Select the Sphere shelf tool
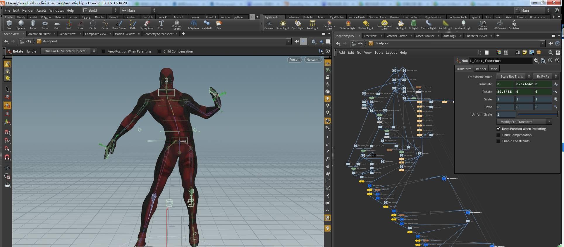Screen dimensions: 564x247 pos(21,25)
